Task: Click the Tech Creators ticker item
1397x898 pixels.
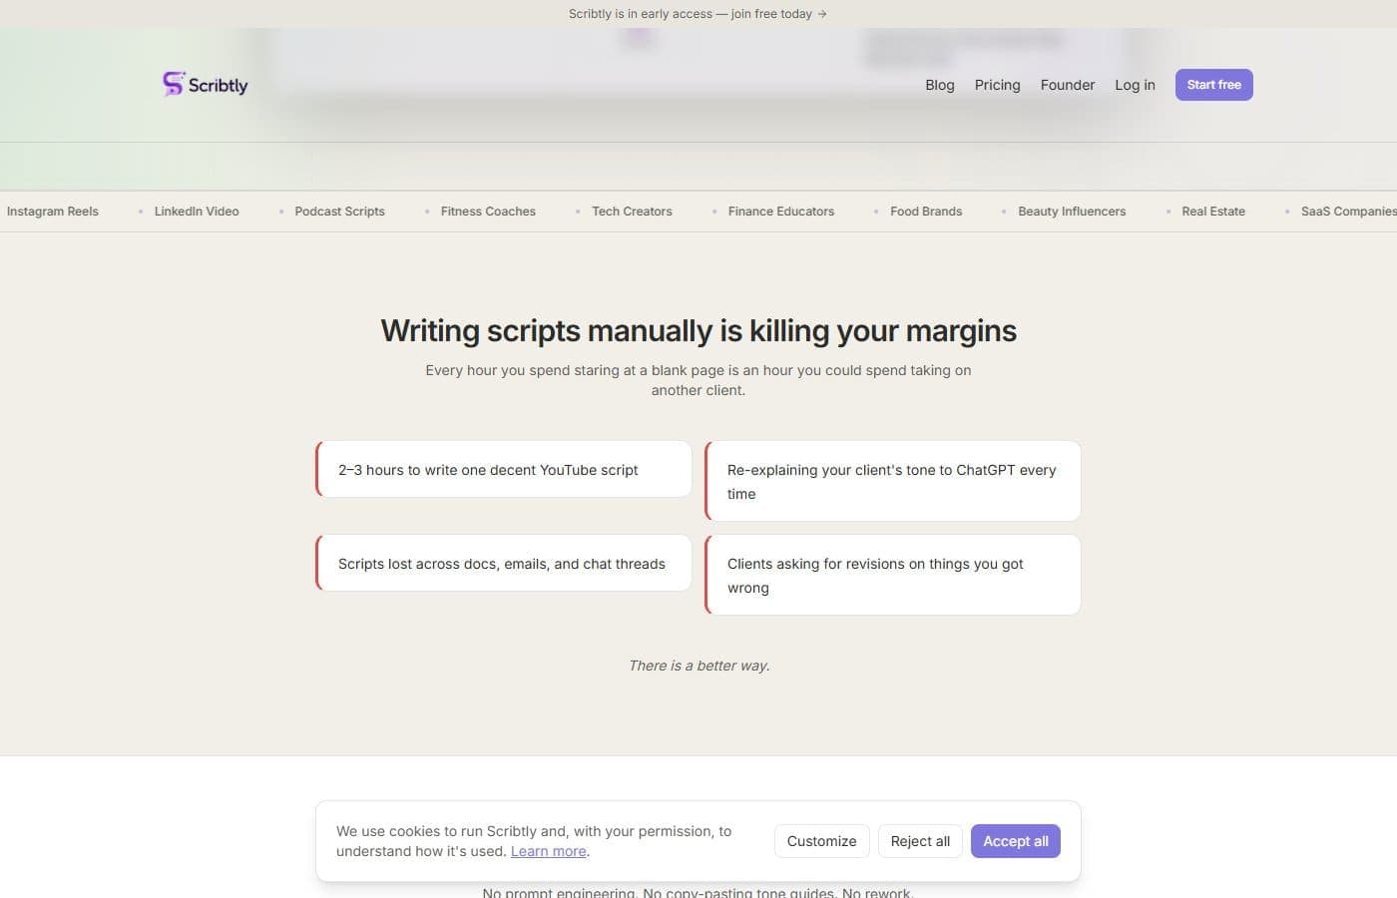Action: click(x=632, y=212)
